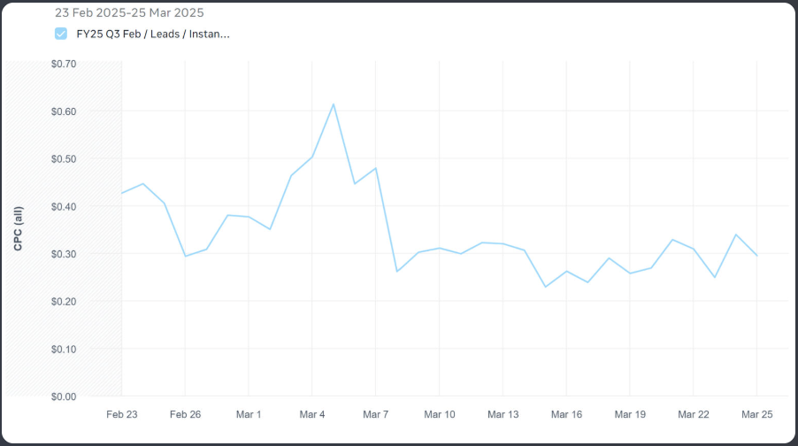Click the Mar 19 x-axis label
Image resolution: width=798 pixels, height=446 pixels.
[x=630, y=414]
